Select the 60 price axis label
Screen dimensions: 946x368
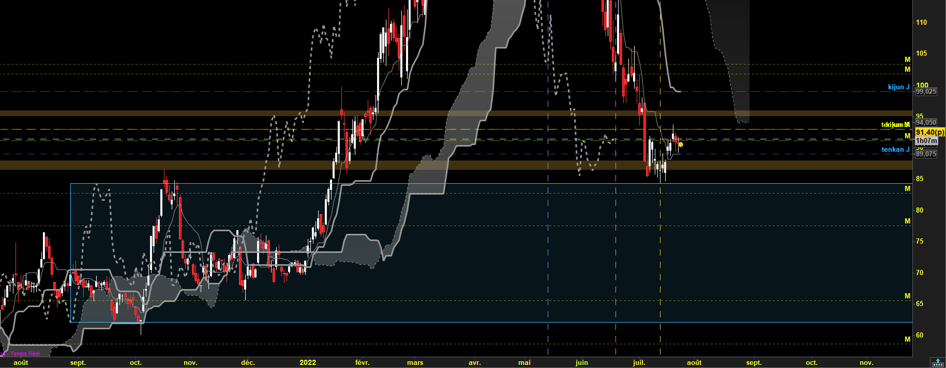click(x=920, y=335)
